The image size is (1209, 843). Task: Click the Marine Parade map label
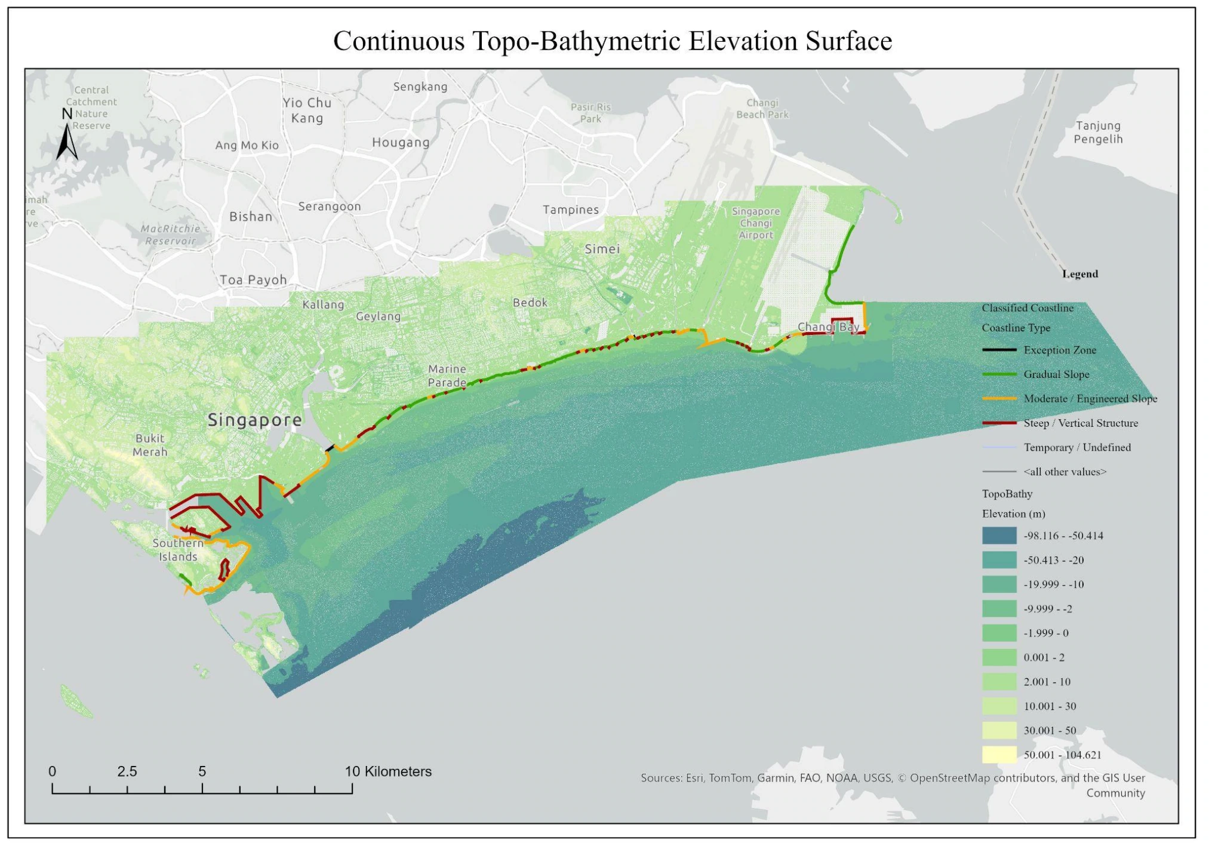pyautogui.click(x=447, y=376)
